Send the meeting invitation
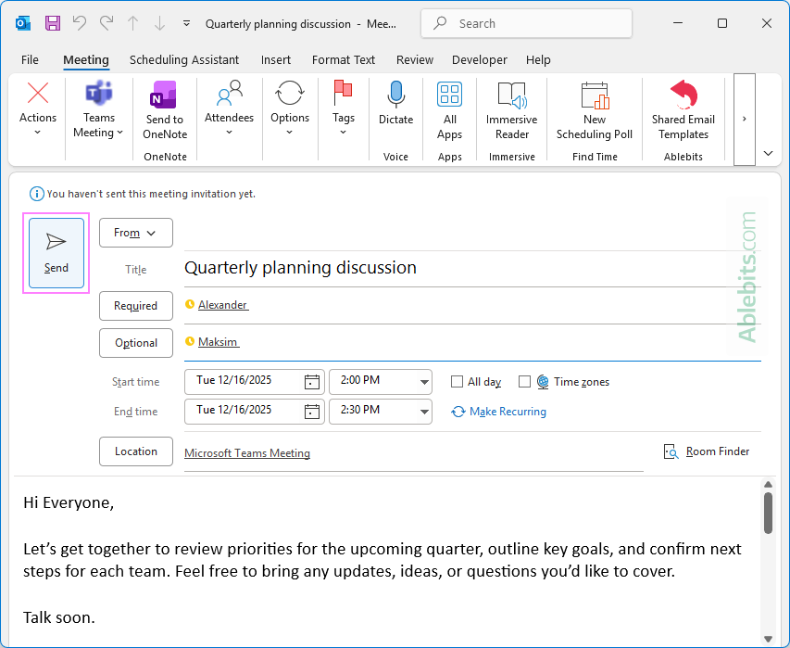The image size is (790, 648). (56, 252)
